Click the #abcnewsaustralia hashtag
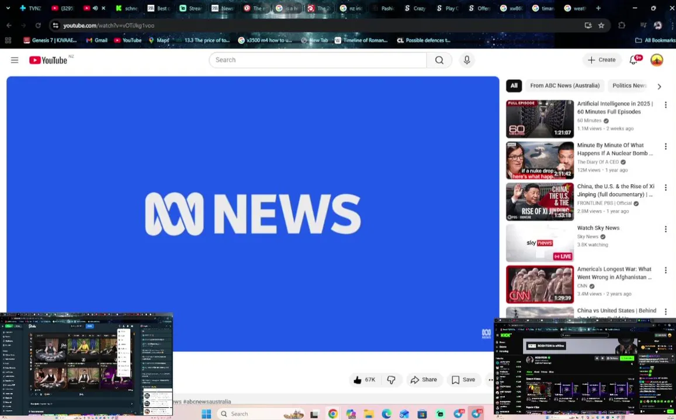Image resolution: width=676 pixels, height=420 pixels. pos(207,401)
